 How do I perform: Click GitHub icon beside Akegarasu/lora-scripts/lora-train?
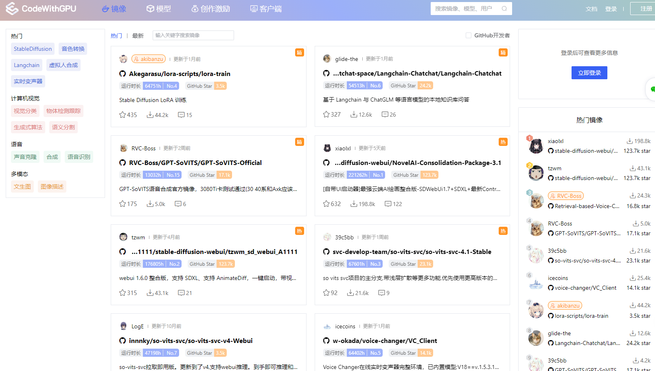pos(123,74)
